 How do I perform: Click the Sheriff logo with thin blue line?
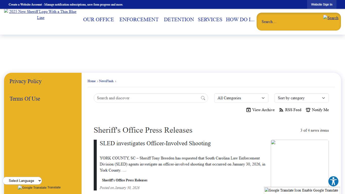click(x=41, y=14)
